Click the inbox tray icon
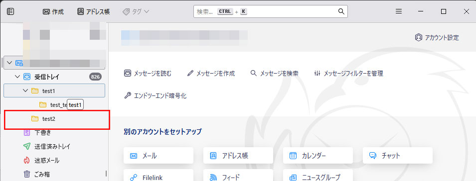This screenshot has height=181, width=476. click(x=27, y=77)
